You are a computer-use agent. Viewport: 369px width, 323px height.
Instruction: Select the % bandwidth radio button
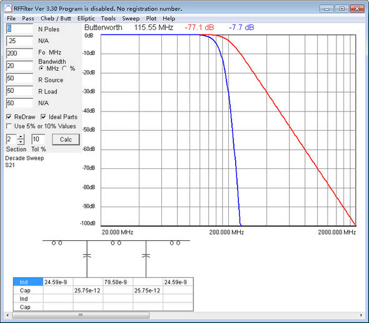coord(64,69)
